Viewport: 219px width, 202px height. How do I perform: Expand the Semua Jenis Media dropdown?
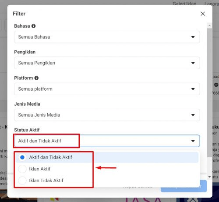107,115
